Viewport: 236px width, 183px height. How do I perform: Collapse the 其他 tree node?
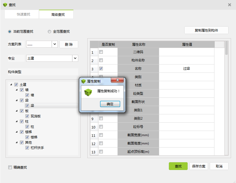pos(17,143)
